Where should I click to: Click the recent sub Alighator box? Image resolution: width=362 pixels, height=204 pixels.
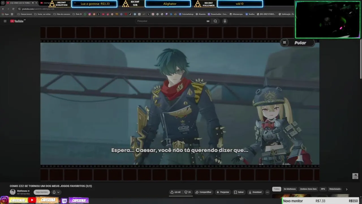168,4
